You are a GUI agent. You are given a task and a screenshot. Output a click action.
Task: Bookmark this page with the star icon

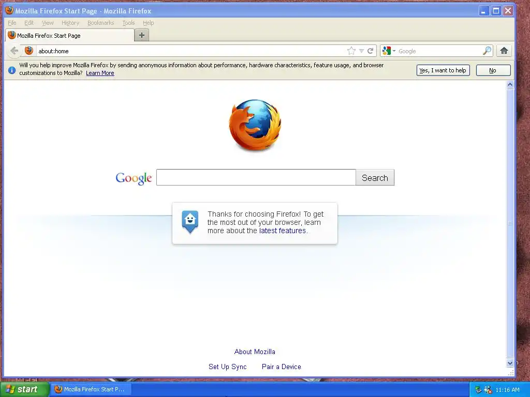[351, 51]
